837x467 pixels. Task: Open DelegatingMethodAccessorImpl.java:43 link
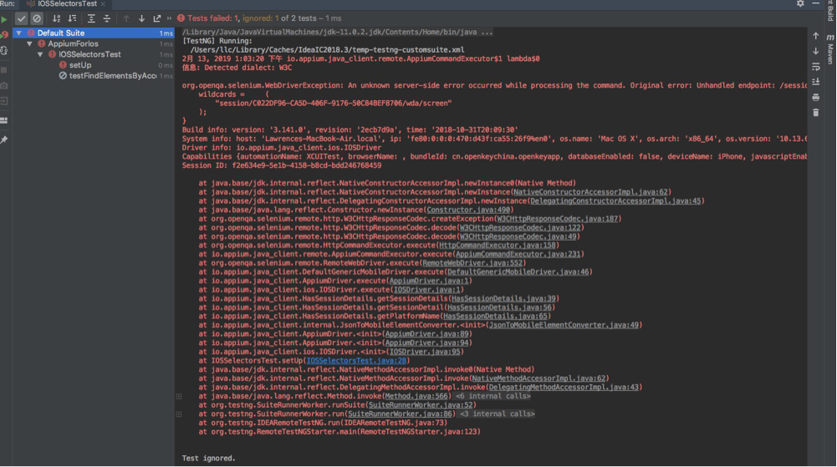[x=564, y=387]
